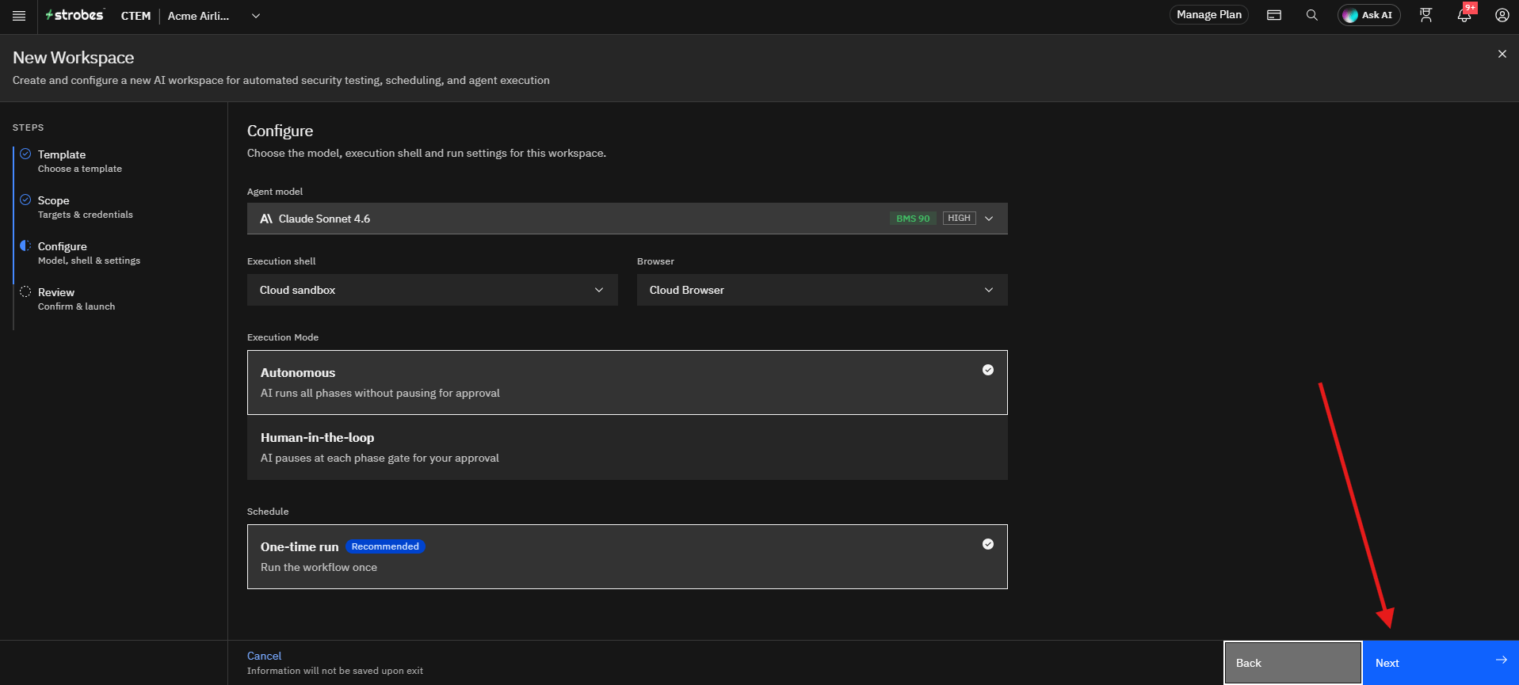Open the Ask AI assistant
Screen dimensions: 1519x685
(x=1369, y=15)
